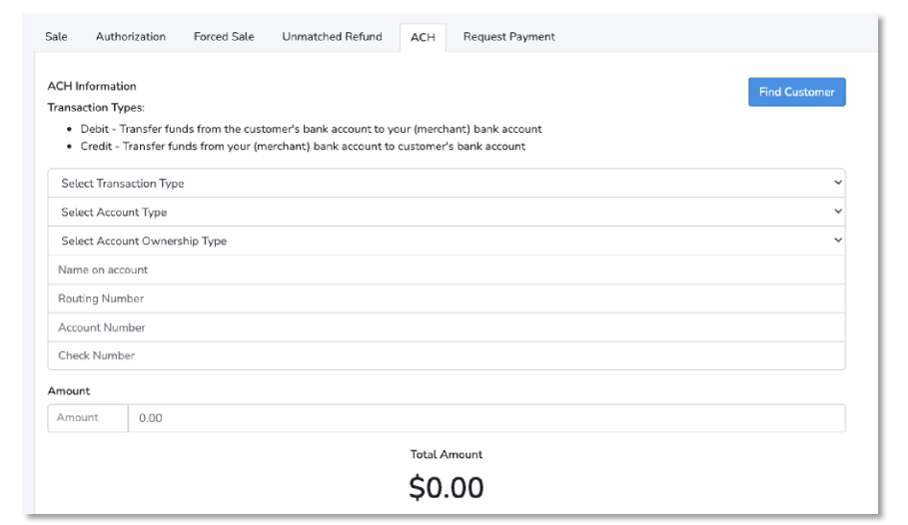The width and height of the screenshot is (908, 525).
Task: Click the Transaction Type chevron arrow
Action: [837, 183]
